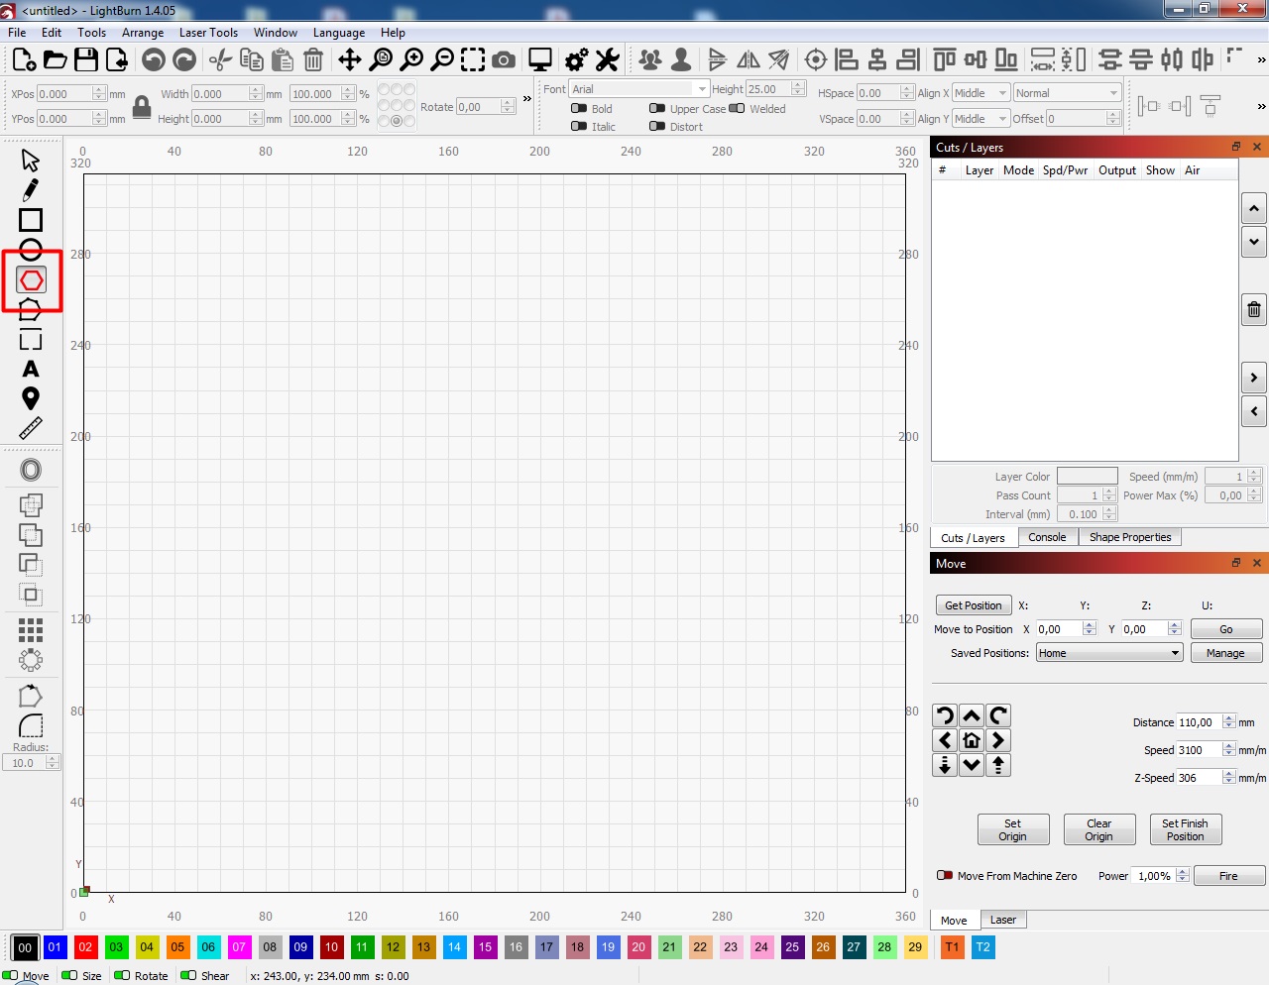Increase the jog Speed stepper

[x=1229, y=746]
